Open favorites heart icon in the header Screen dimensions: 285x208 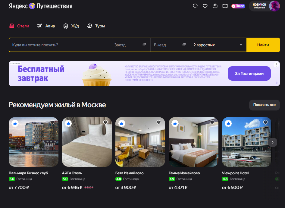click(205, 6)
